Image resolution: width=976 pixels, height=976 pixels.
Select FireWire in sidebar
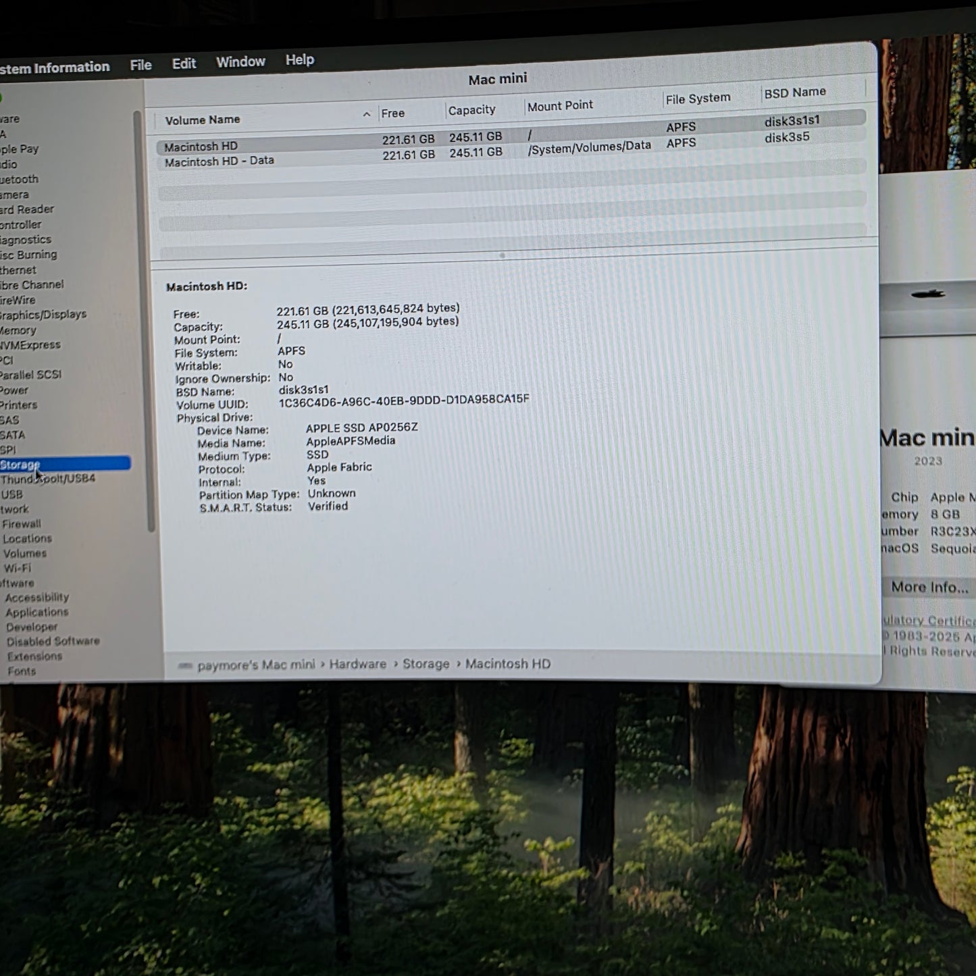click(18, 300)
